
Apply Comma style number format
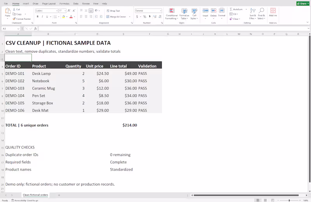coord(150,17)
